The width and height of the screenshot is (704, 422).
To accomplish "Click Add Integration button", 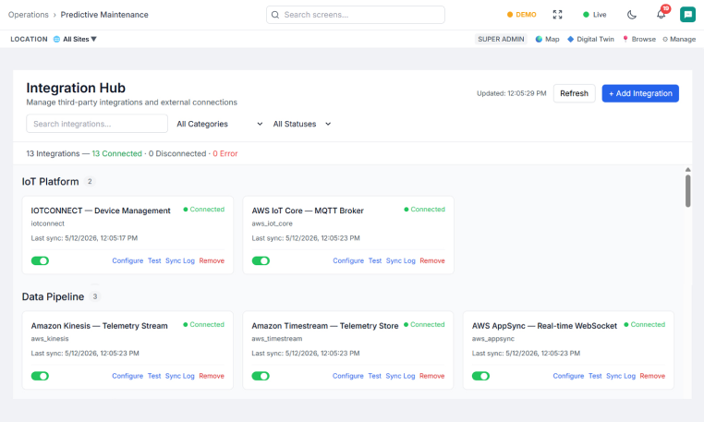I will point(640,93).
